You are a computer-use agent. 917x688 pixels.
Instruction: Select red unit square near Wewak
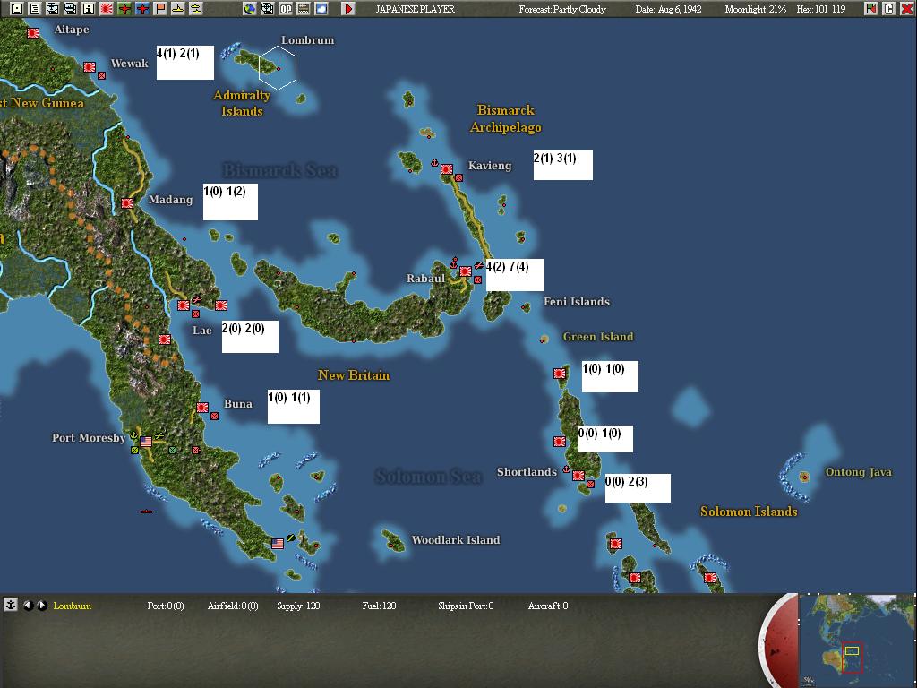point(102,75)
